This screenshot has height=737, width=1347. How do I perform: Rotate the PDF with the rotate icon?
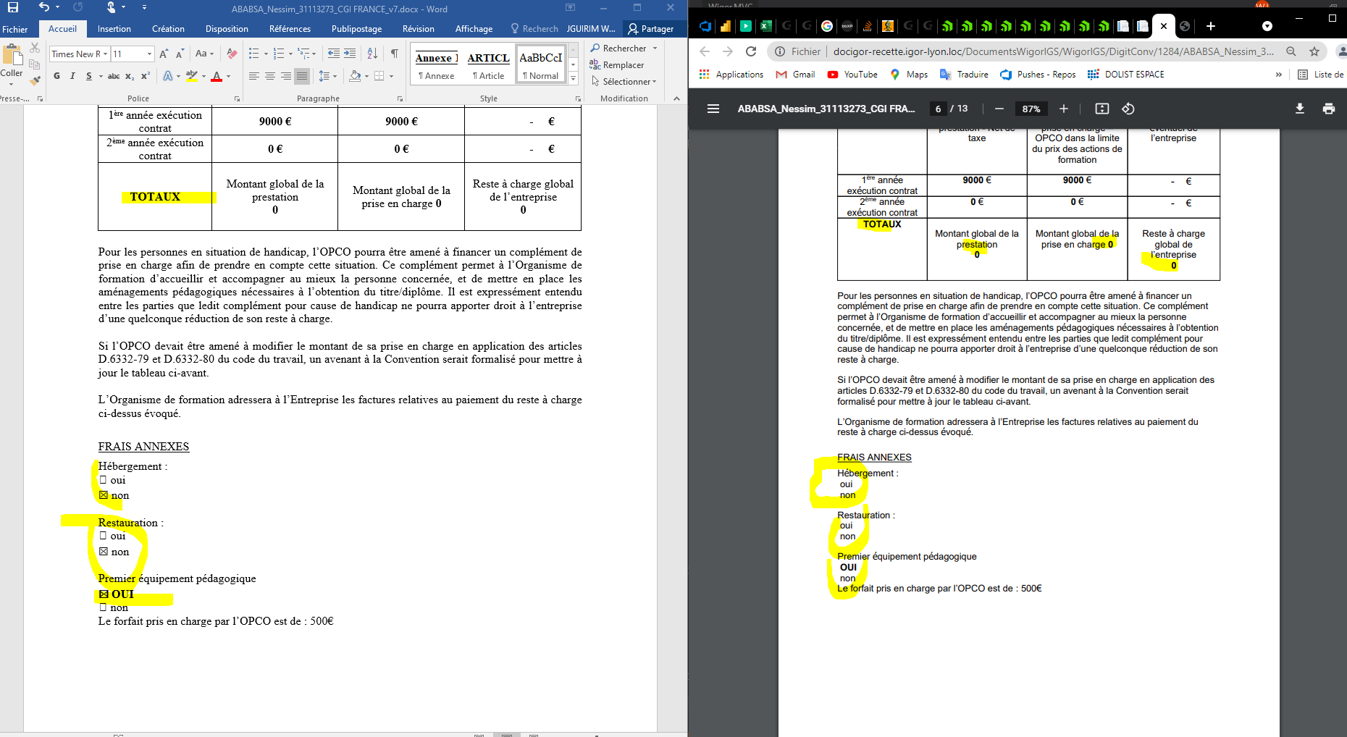(1128, 109)
